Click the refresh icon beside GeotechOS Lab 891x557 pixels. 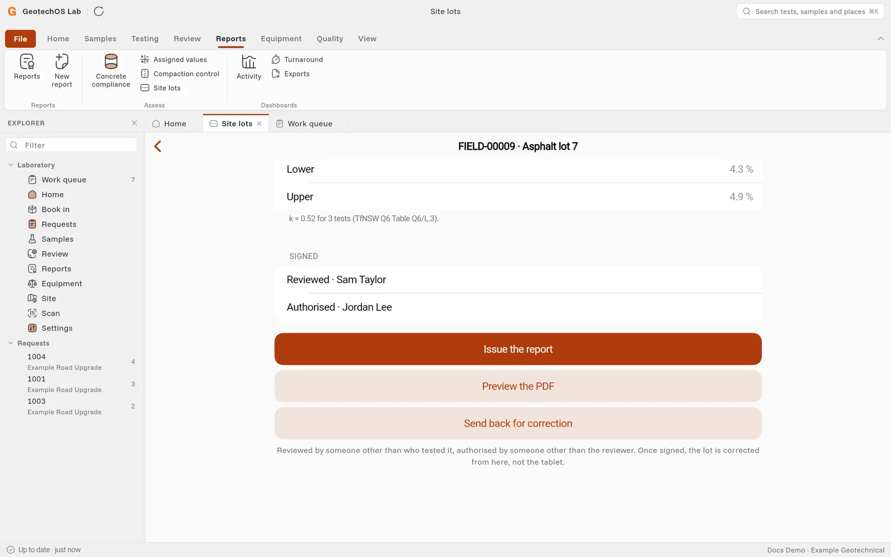tap(99, 11)
